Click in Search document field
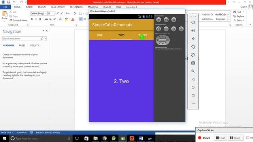253x142 pixels. (21, 39)
